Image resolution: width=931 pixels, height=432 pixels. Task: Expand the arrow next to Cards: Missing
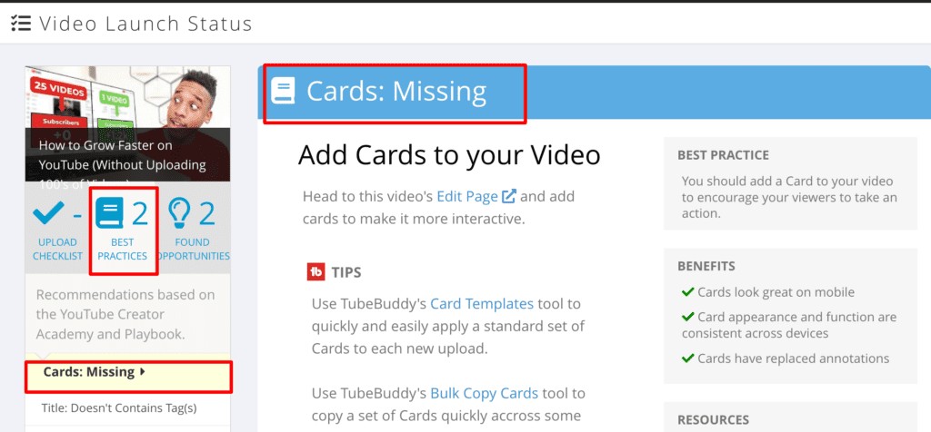click(143, 372)
